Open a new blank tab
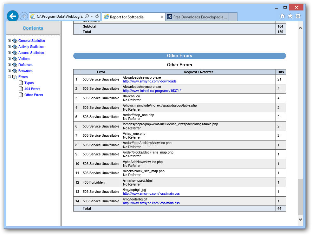The image size is (312, 235). click(233, 17)
